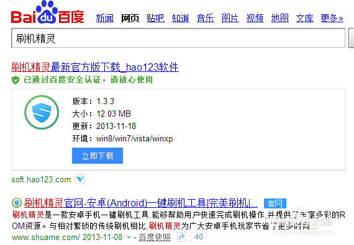Open the V dropdown beside soft.hao123.com
This screenshot has height=245, width=354.
click(x=80, y=179)
